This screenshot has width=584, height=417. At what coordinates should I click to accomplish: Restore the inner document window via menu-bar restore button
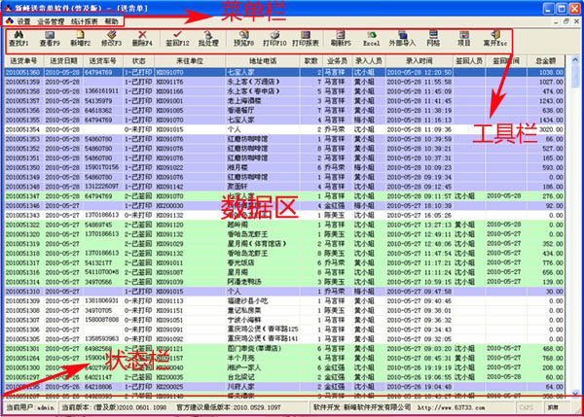566,21
